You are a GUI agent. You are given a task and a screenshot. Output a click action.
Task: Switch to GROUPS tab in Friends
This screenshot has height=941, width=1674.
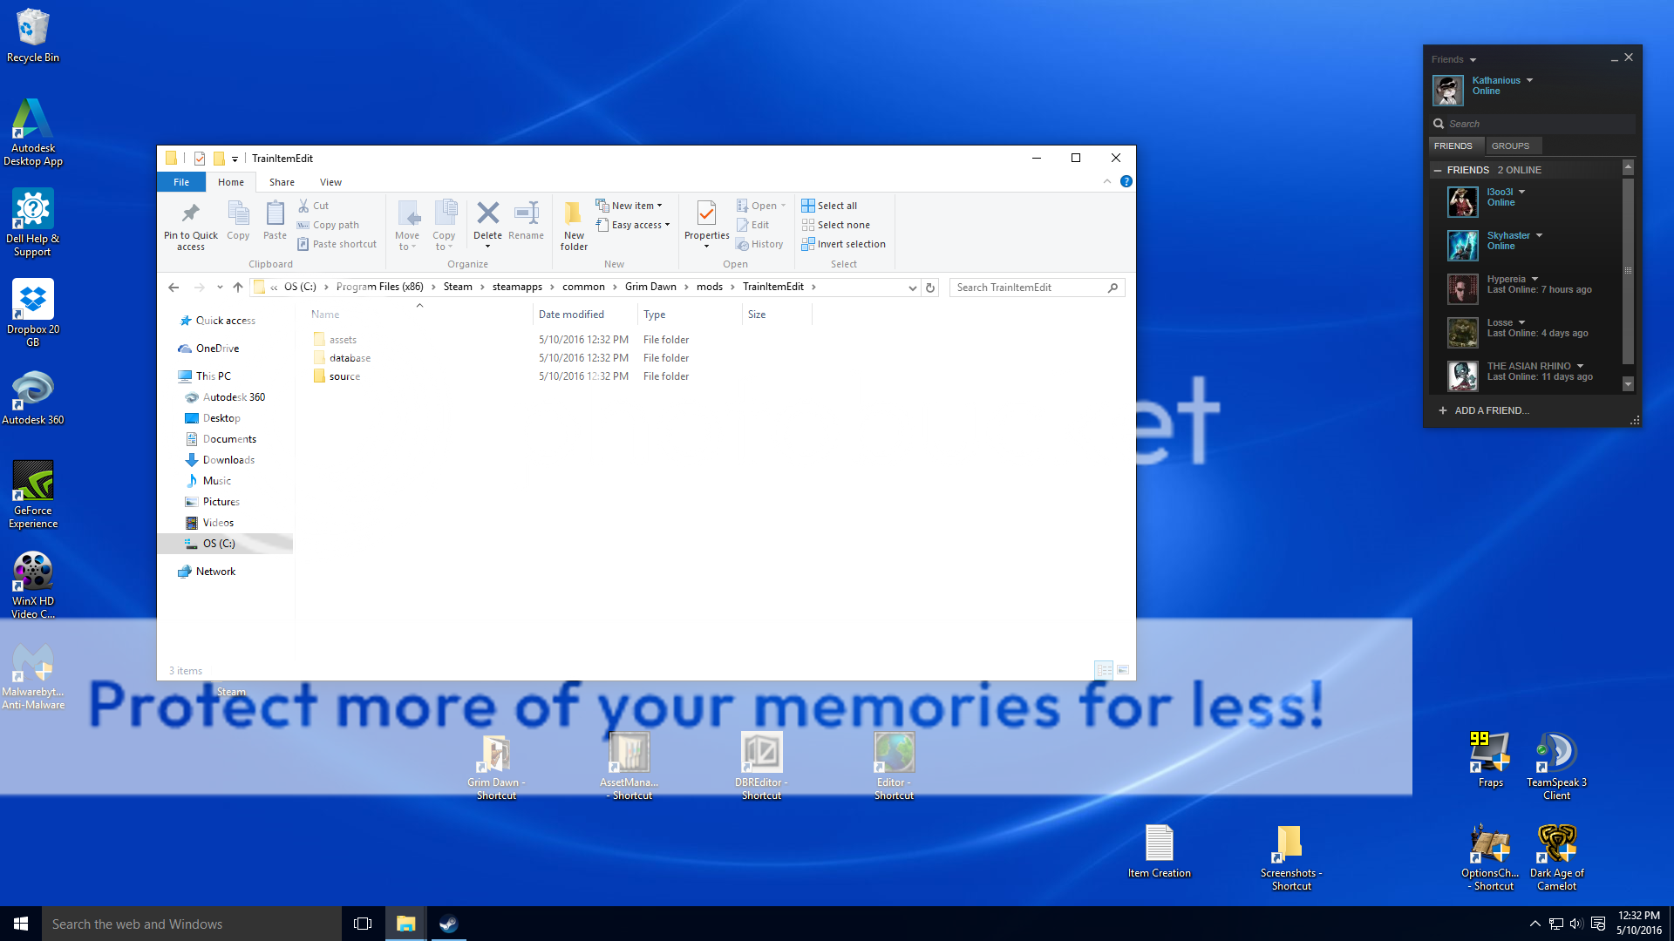coord(1510,146)
